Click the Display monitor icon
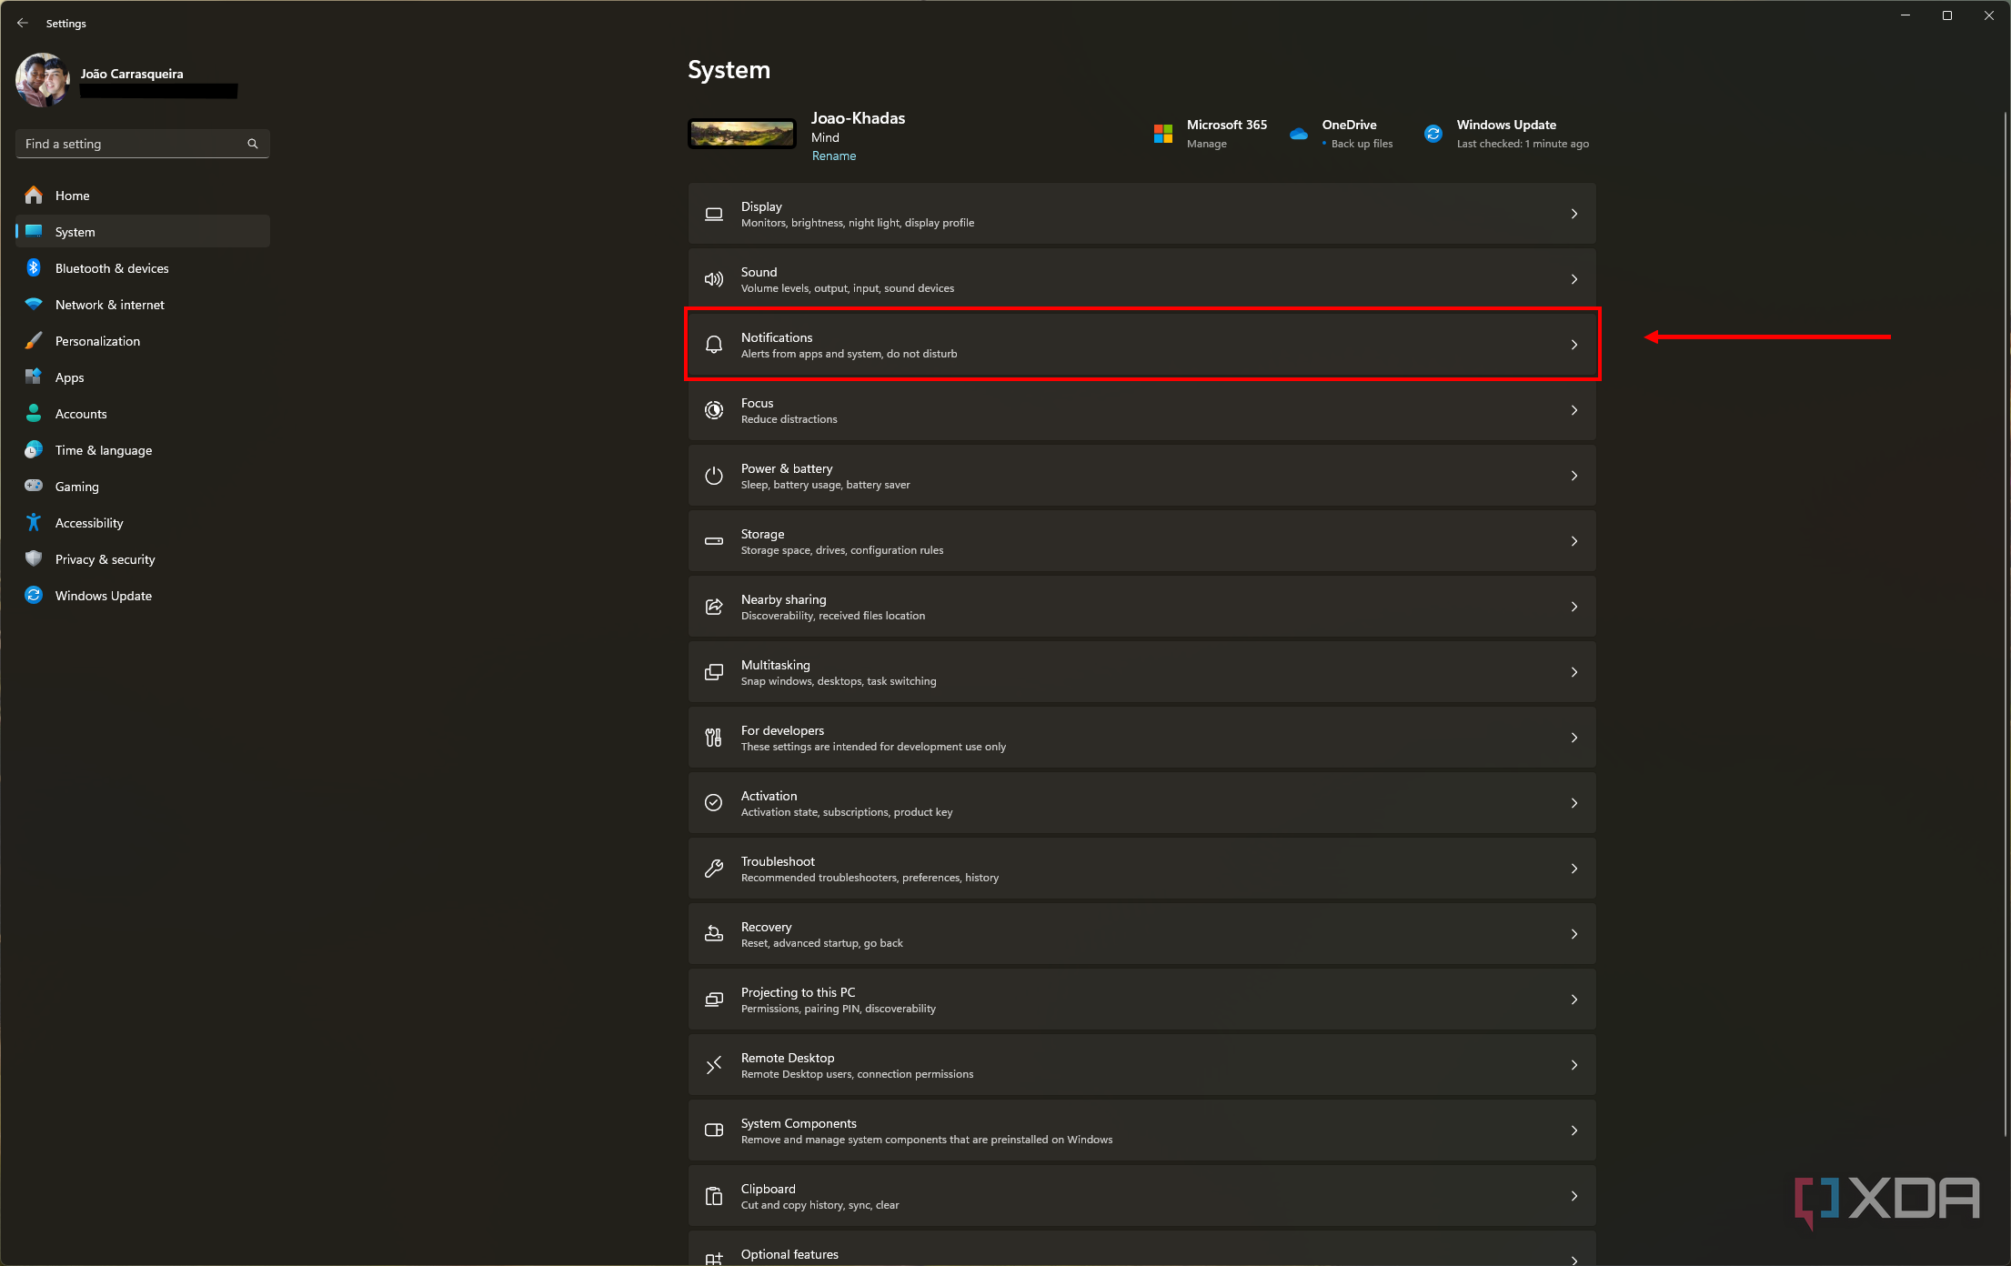Viewport: 2011px width, 1266px height. [x=714, y=214]
